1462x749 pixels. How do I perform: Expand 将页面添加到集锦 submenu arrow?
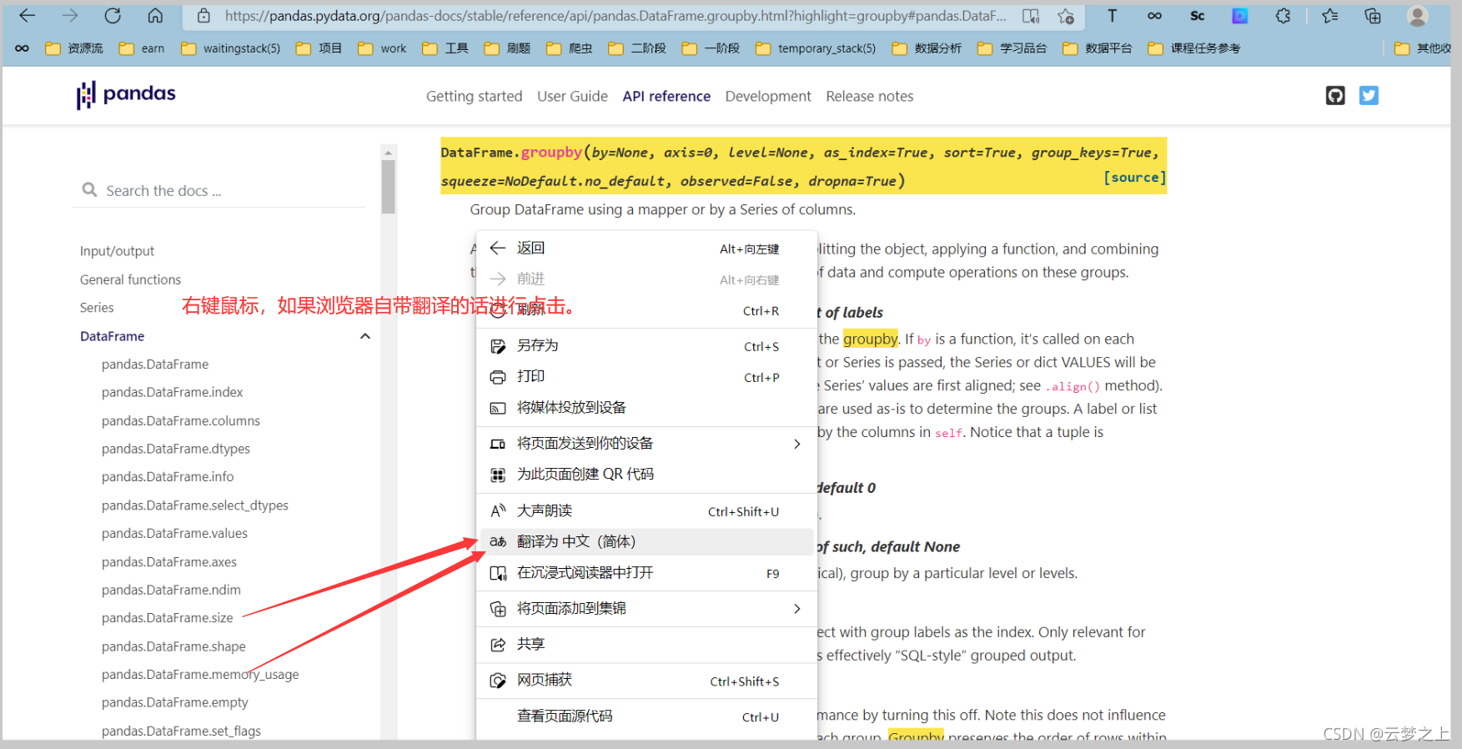point(796,609)
